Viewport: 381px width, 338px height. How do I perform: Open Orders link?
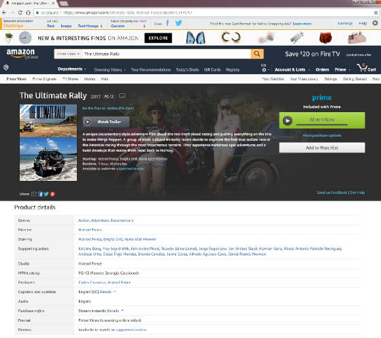coord(322,69)
